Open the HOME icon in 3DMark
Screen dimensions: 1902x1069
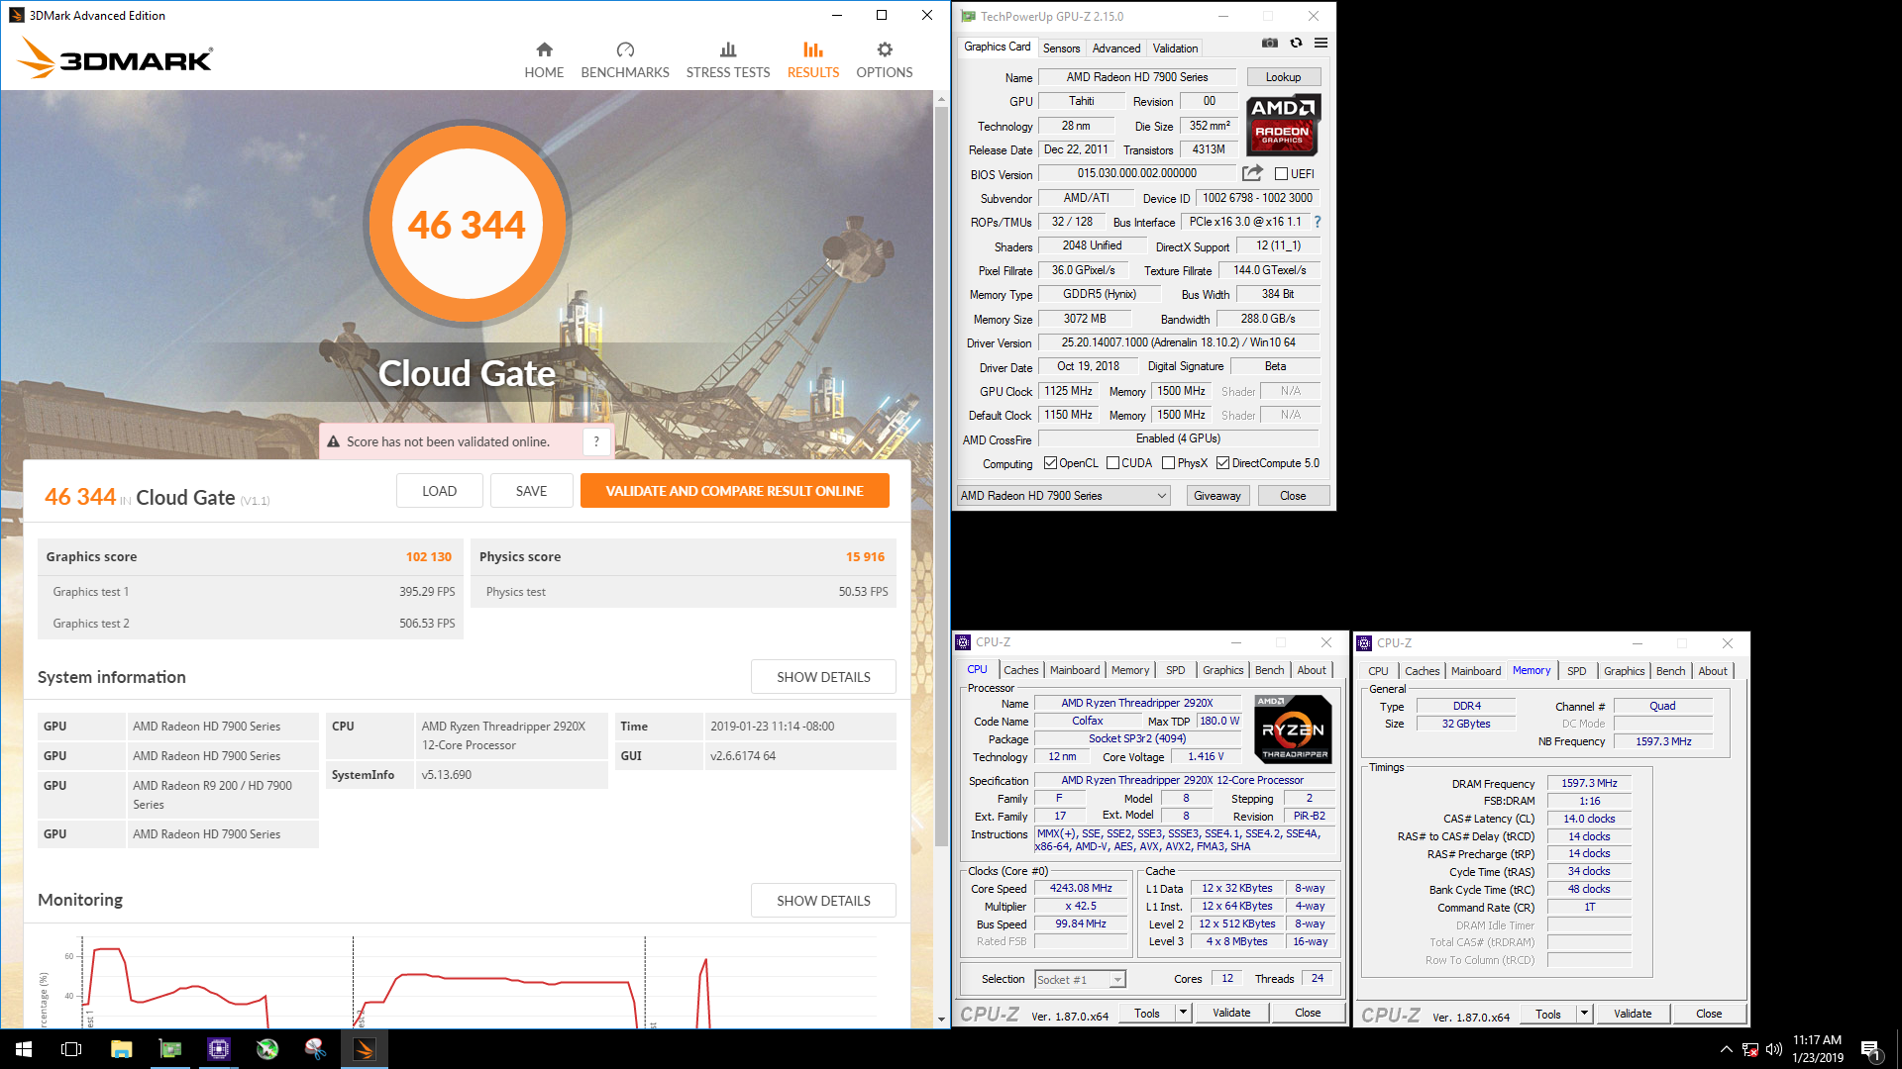click(544, 49)
